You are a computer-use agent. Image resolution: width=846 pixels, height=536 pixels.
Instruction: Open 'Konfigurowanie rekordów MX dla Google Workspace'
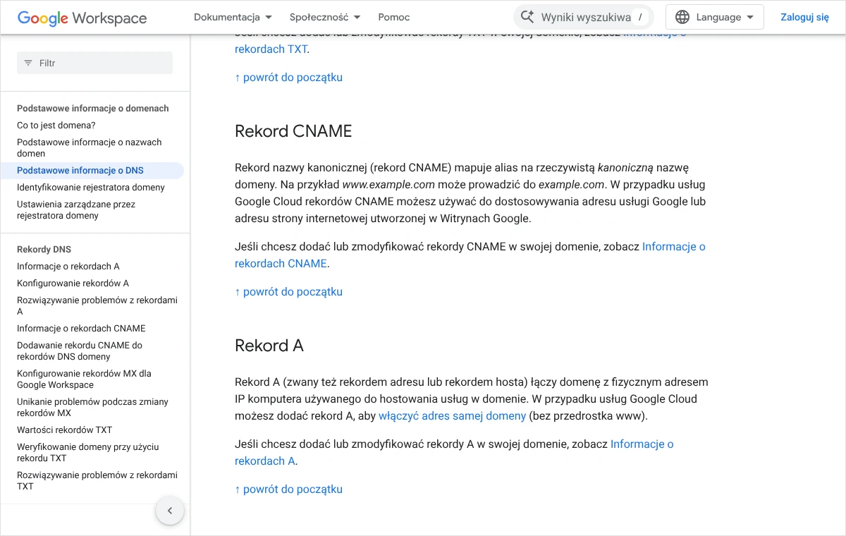(x=84, y=379)
